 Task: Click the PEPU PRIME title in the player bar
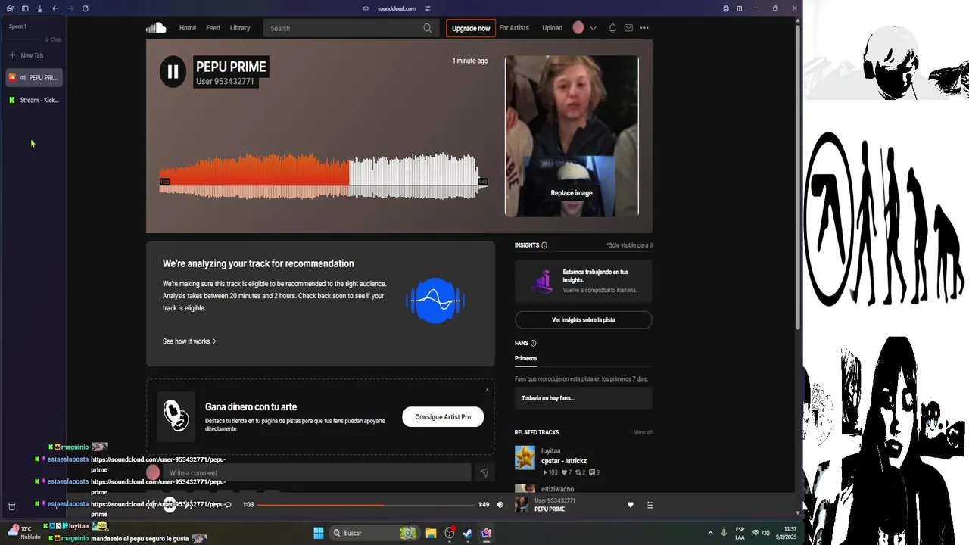tap(550, 509)
